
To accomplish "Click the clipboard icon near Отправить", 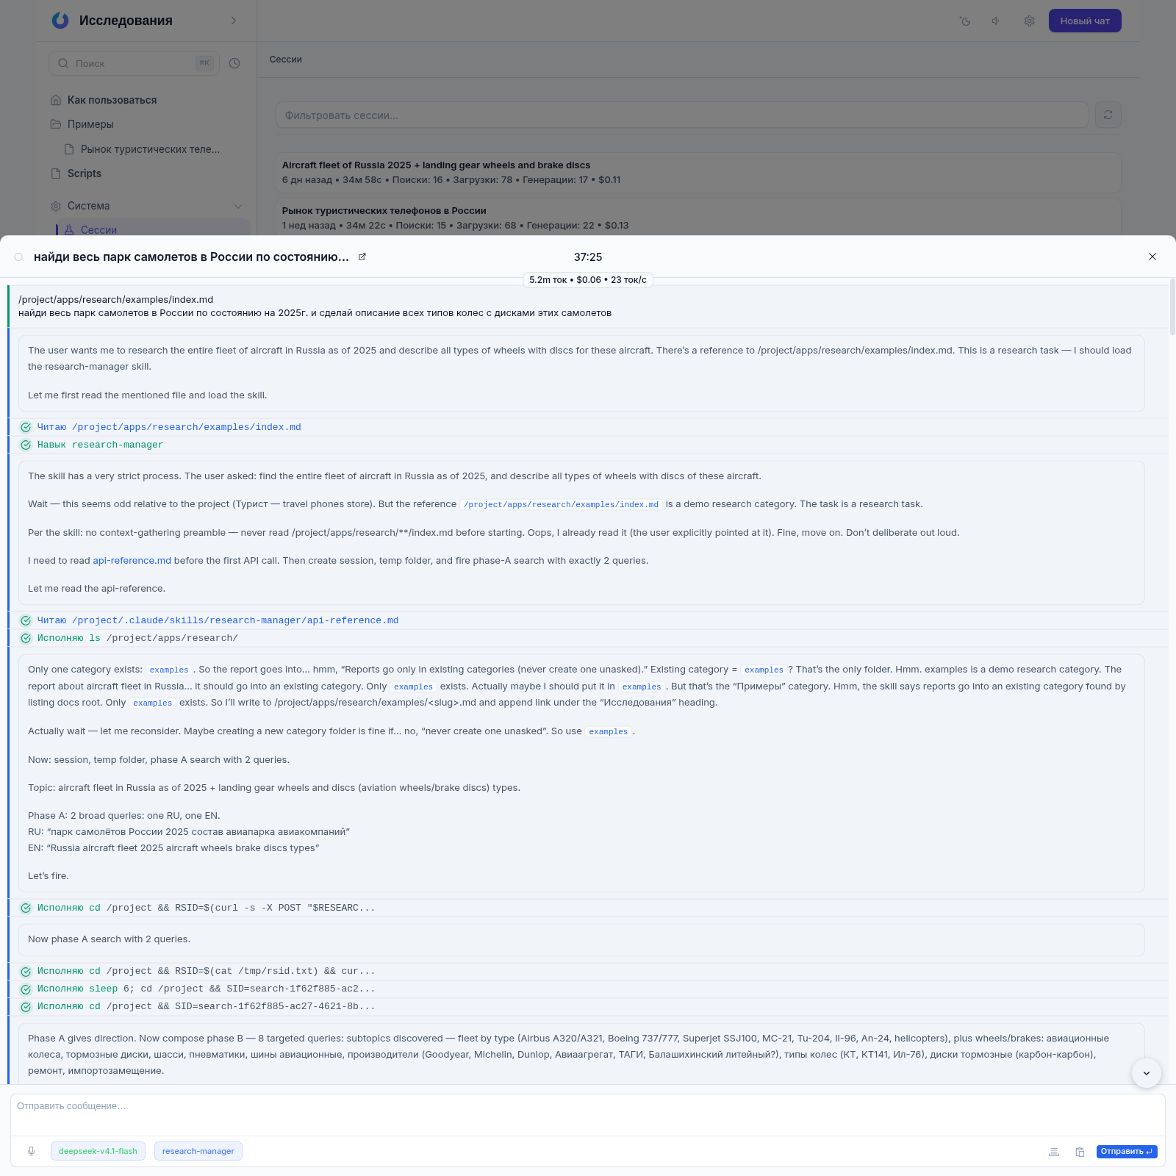I will click(1080, 1152).
